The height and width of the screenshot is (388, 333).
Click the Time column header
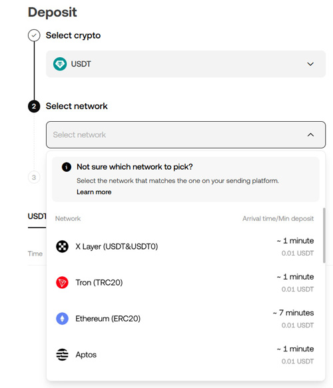[x=35, y=254]
